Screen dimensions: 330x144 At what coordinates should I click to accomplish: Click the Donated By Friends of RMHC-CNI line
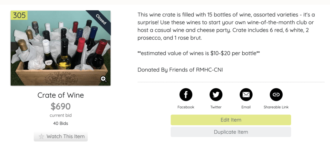pos(180,70)
